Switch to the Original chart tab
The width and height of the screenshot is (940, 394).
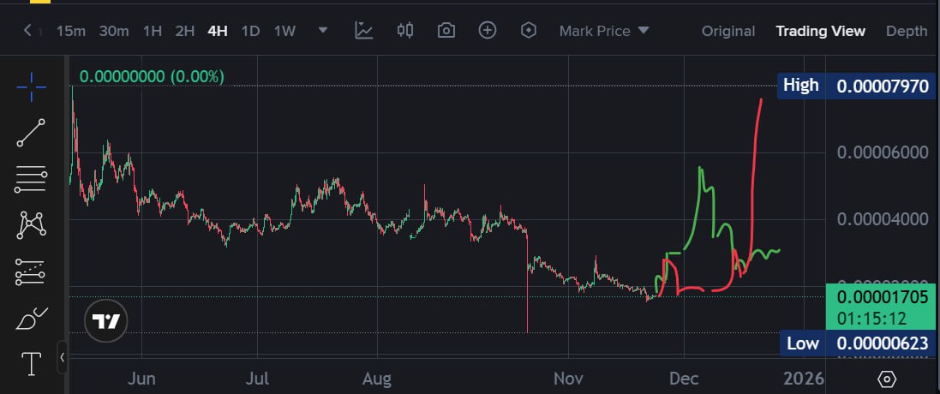tap(728, 31)
